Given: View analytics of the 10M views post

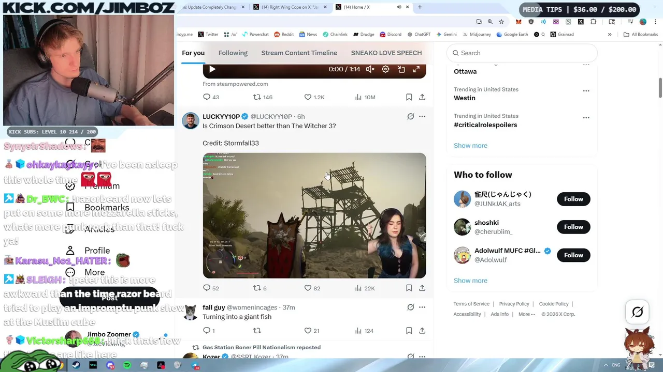Looking at the screenshot, I should tap(365, 97).
